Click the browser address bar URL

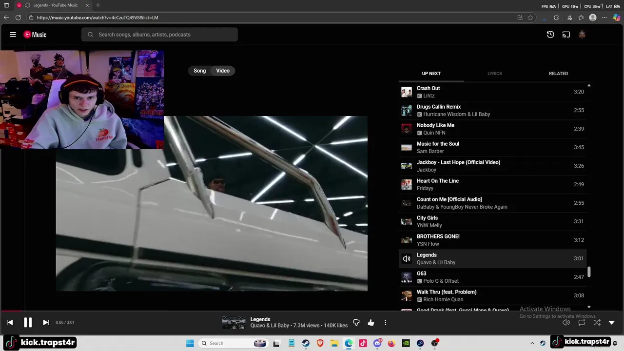(97, 18)
